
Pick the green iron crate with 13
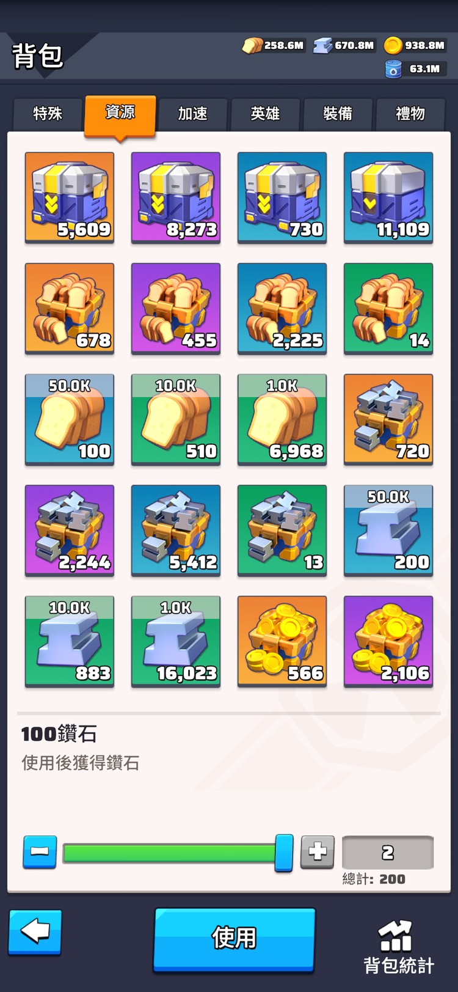click(x=282, y=531)
